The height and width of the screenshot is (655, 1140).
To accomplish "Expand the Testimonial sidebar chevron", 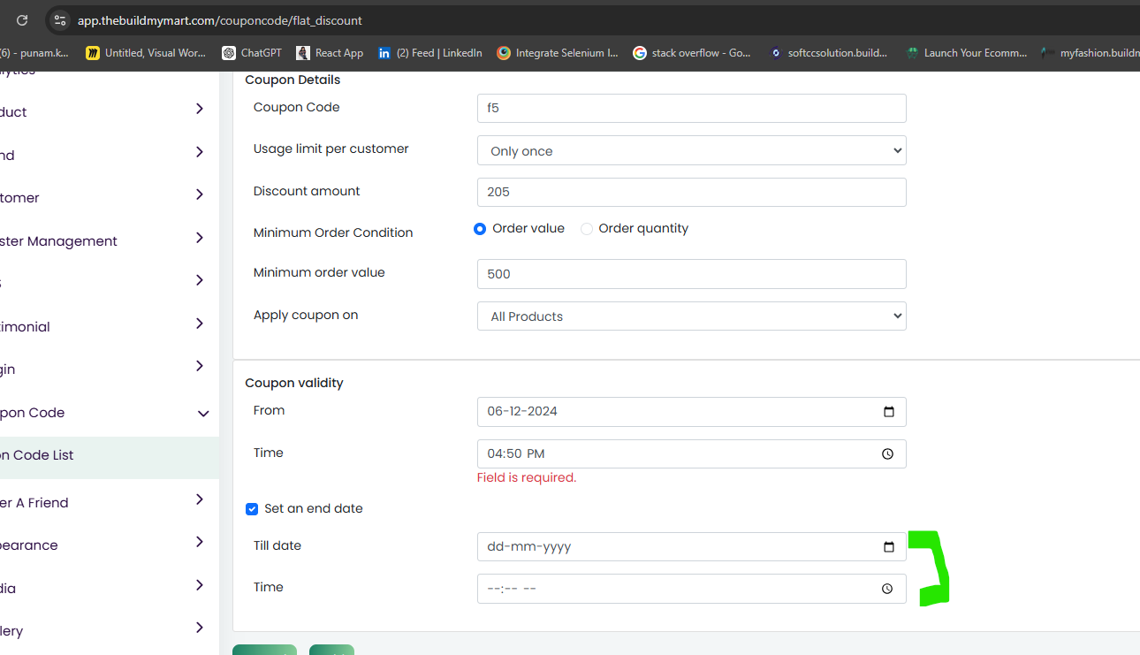I will (200, 324).
